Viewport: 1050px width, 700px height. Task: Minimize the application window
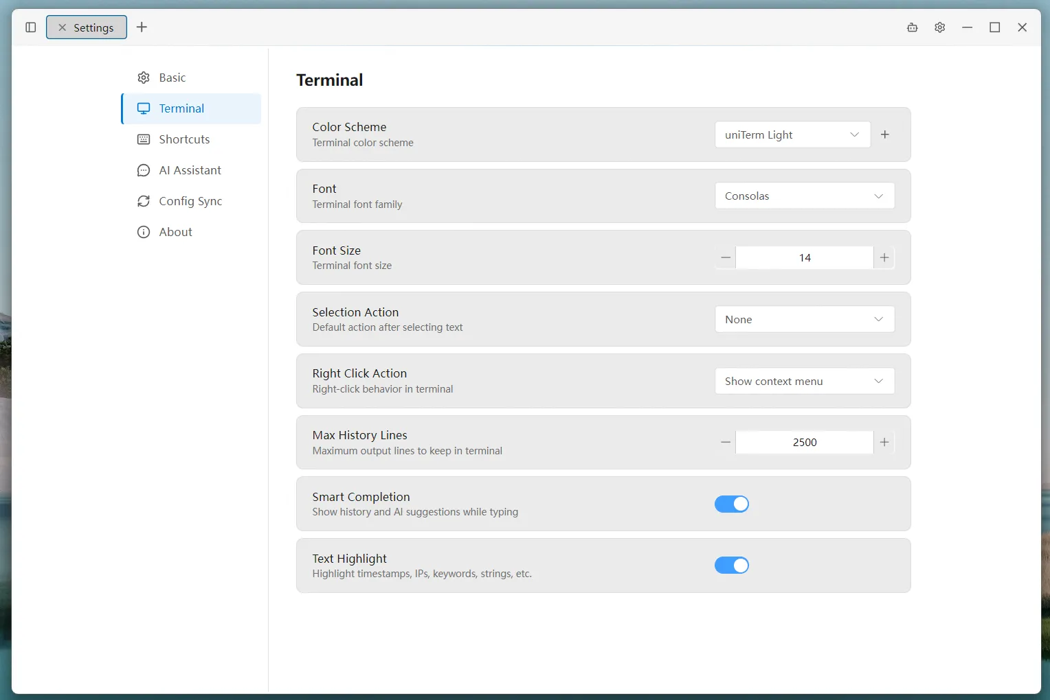point(968,27)
